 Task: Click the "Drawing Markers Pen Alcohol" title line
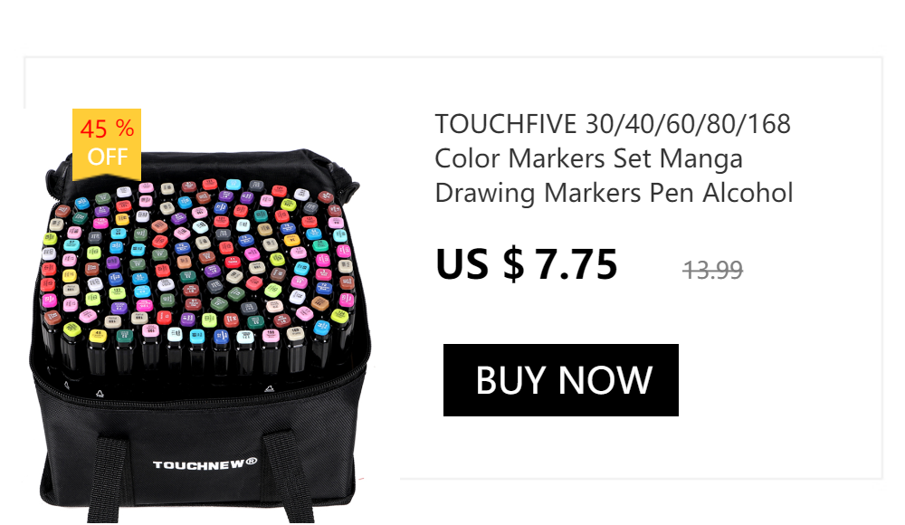coord(614,194)
